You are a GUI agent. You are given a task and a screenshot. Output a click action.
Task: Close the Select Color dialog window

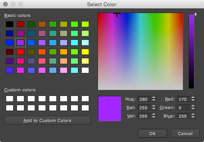pyautogui.click(x=5, y=4)
